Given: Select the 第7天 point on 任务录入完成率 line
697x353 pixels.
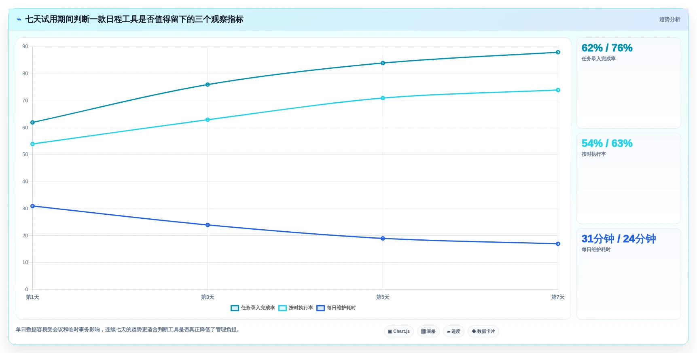Looking at the screenshot, I should [x=558, y=52].
